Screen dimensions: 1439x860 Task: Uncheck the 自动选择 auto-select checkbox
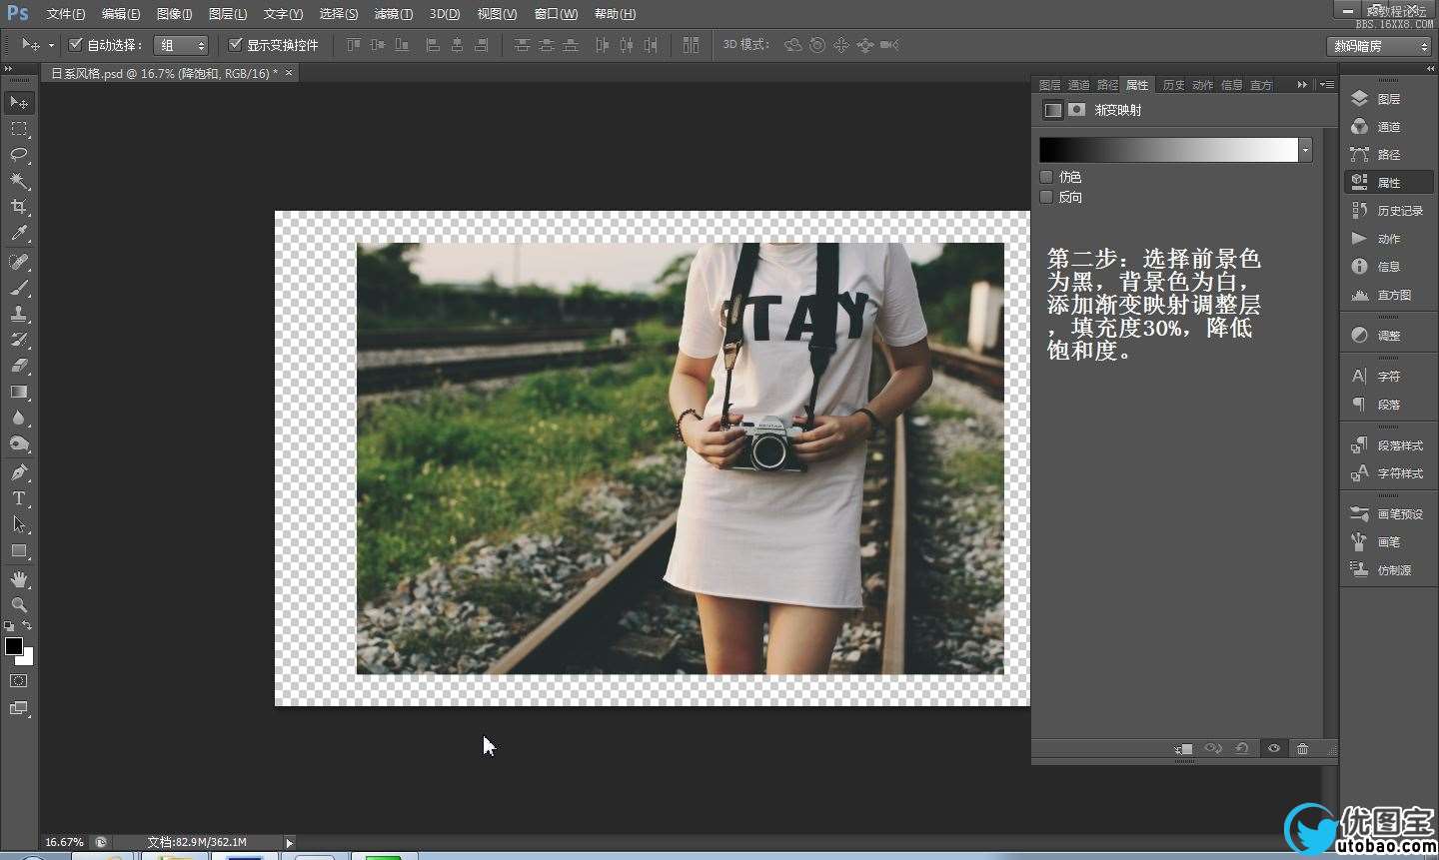(x=75, y=45)
